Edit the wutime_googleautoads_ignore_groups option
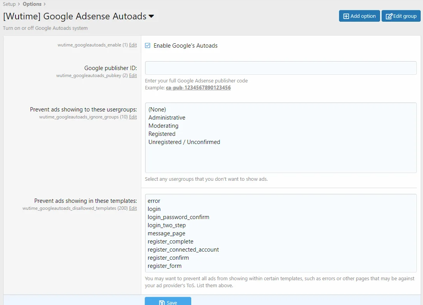The height and width of the screenshot is (305, 423). click(x=133, y=117)
